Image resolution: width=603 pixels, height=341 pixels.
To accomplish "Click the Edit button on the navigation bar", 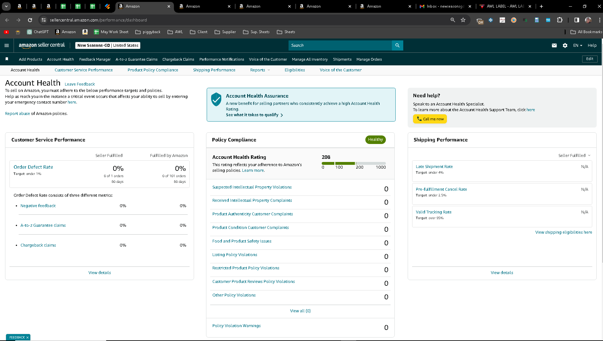I will [590, 59].
